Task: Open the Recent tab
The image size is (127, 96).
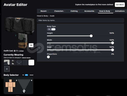Action: point(44,11)
